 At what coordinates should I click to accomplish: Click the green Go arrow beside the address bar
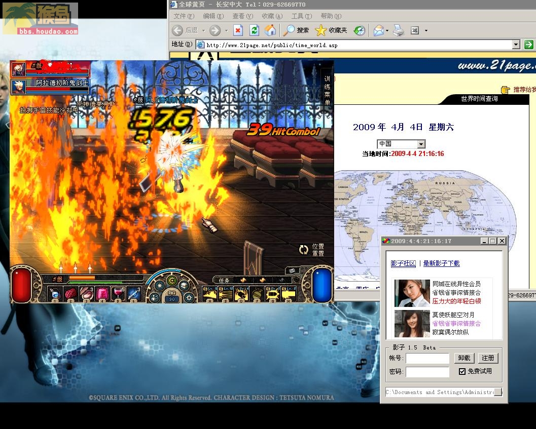528,45
